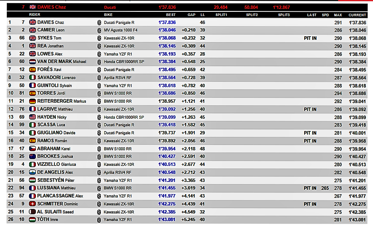Open rider REA Jonathan's name

(51, 46)
